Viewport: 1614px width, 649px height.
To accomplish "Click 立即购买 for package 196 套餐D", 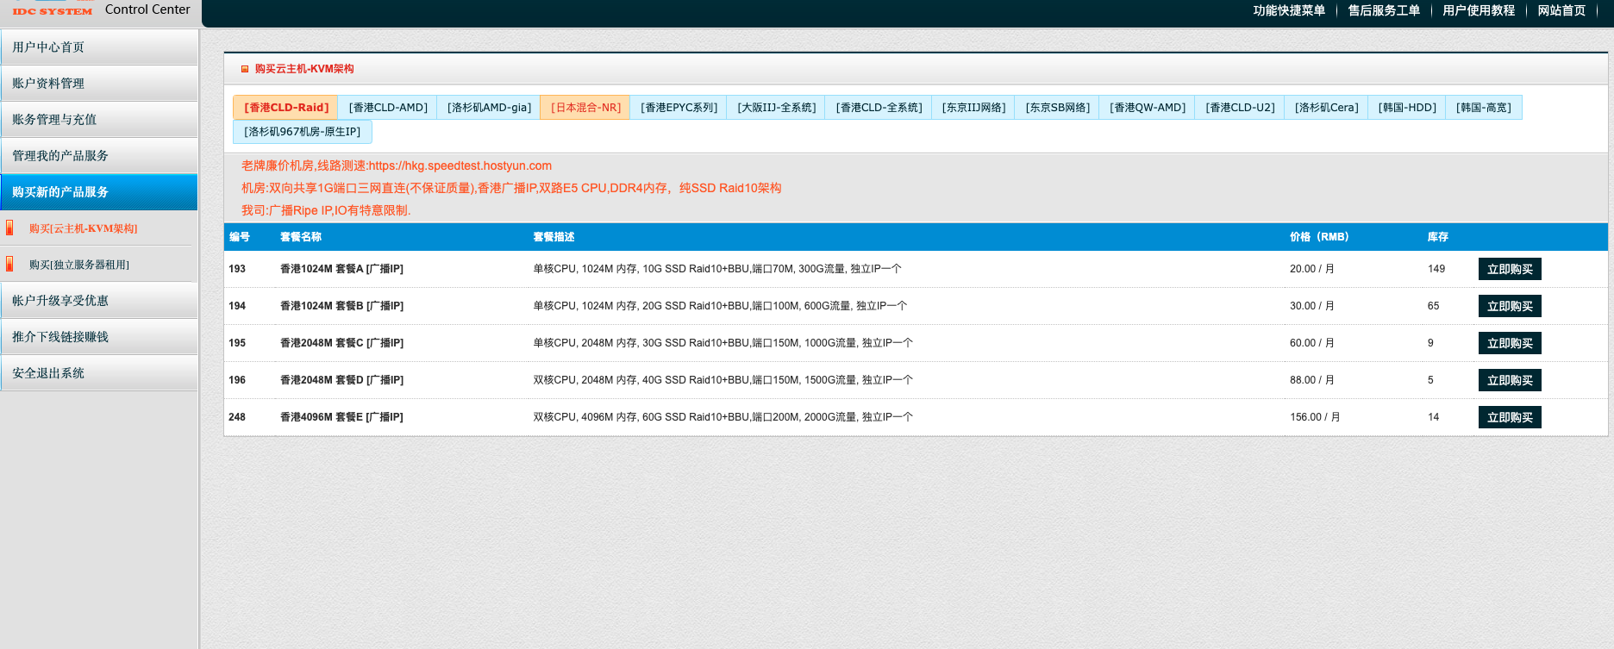I will tap(1510, 380).
